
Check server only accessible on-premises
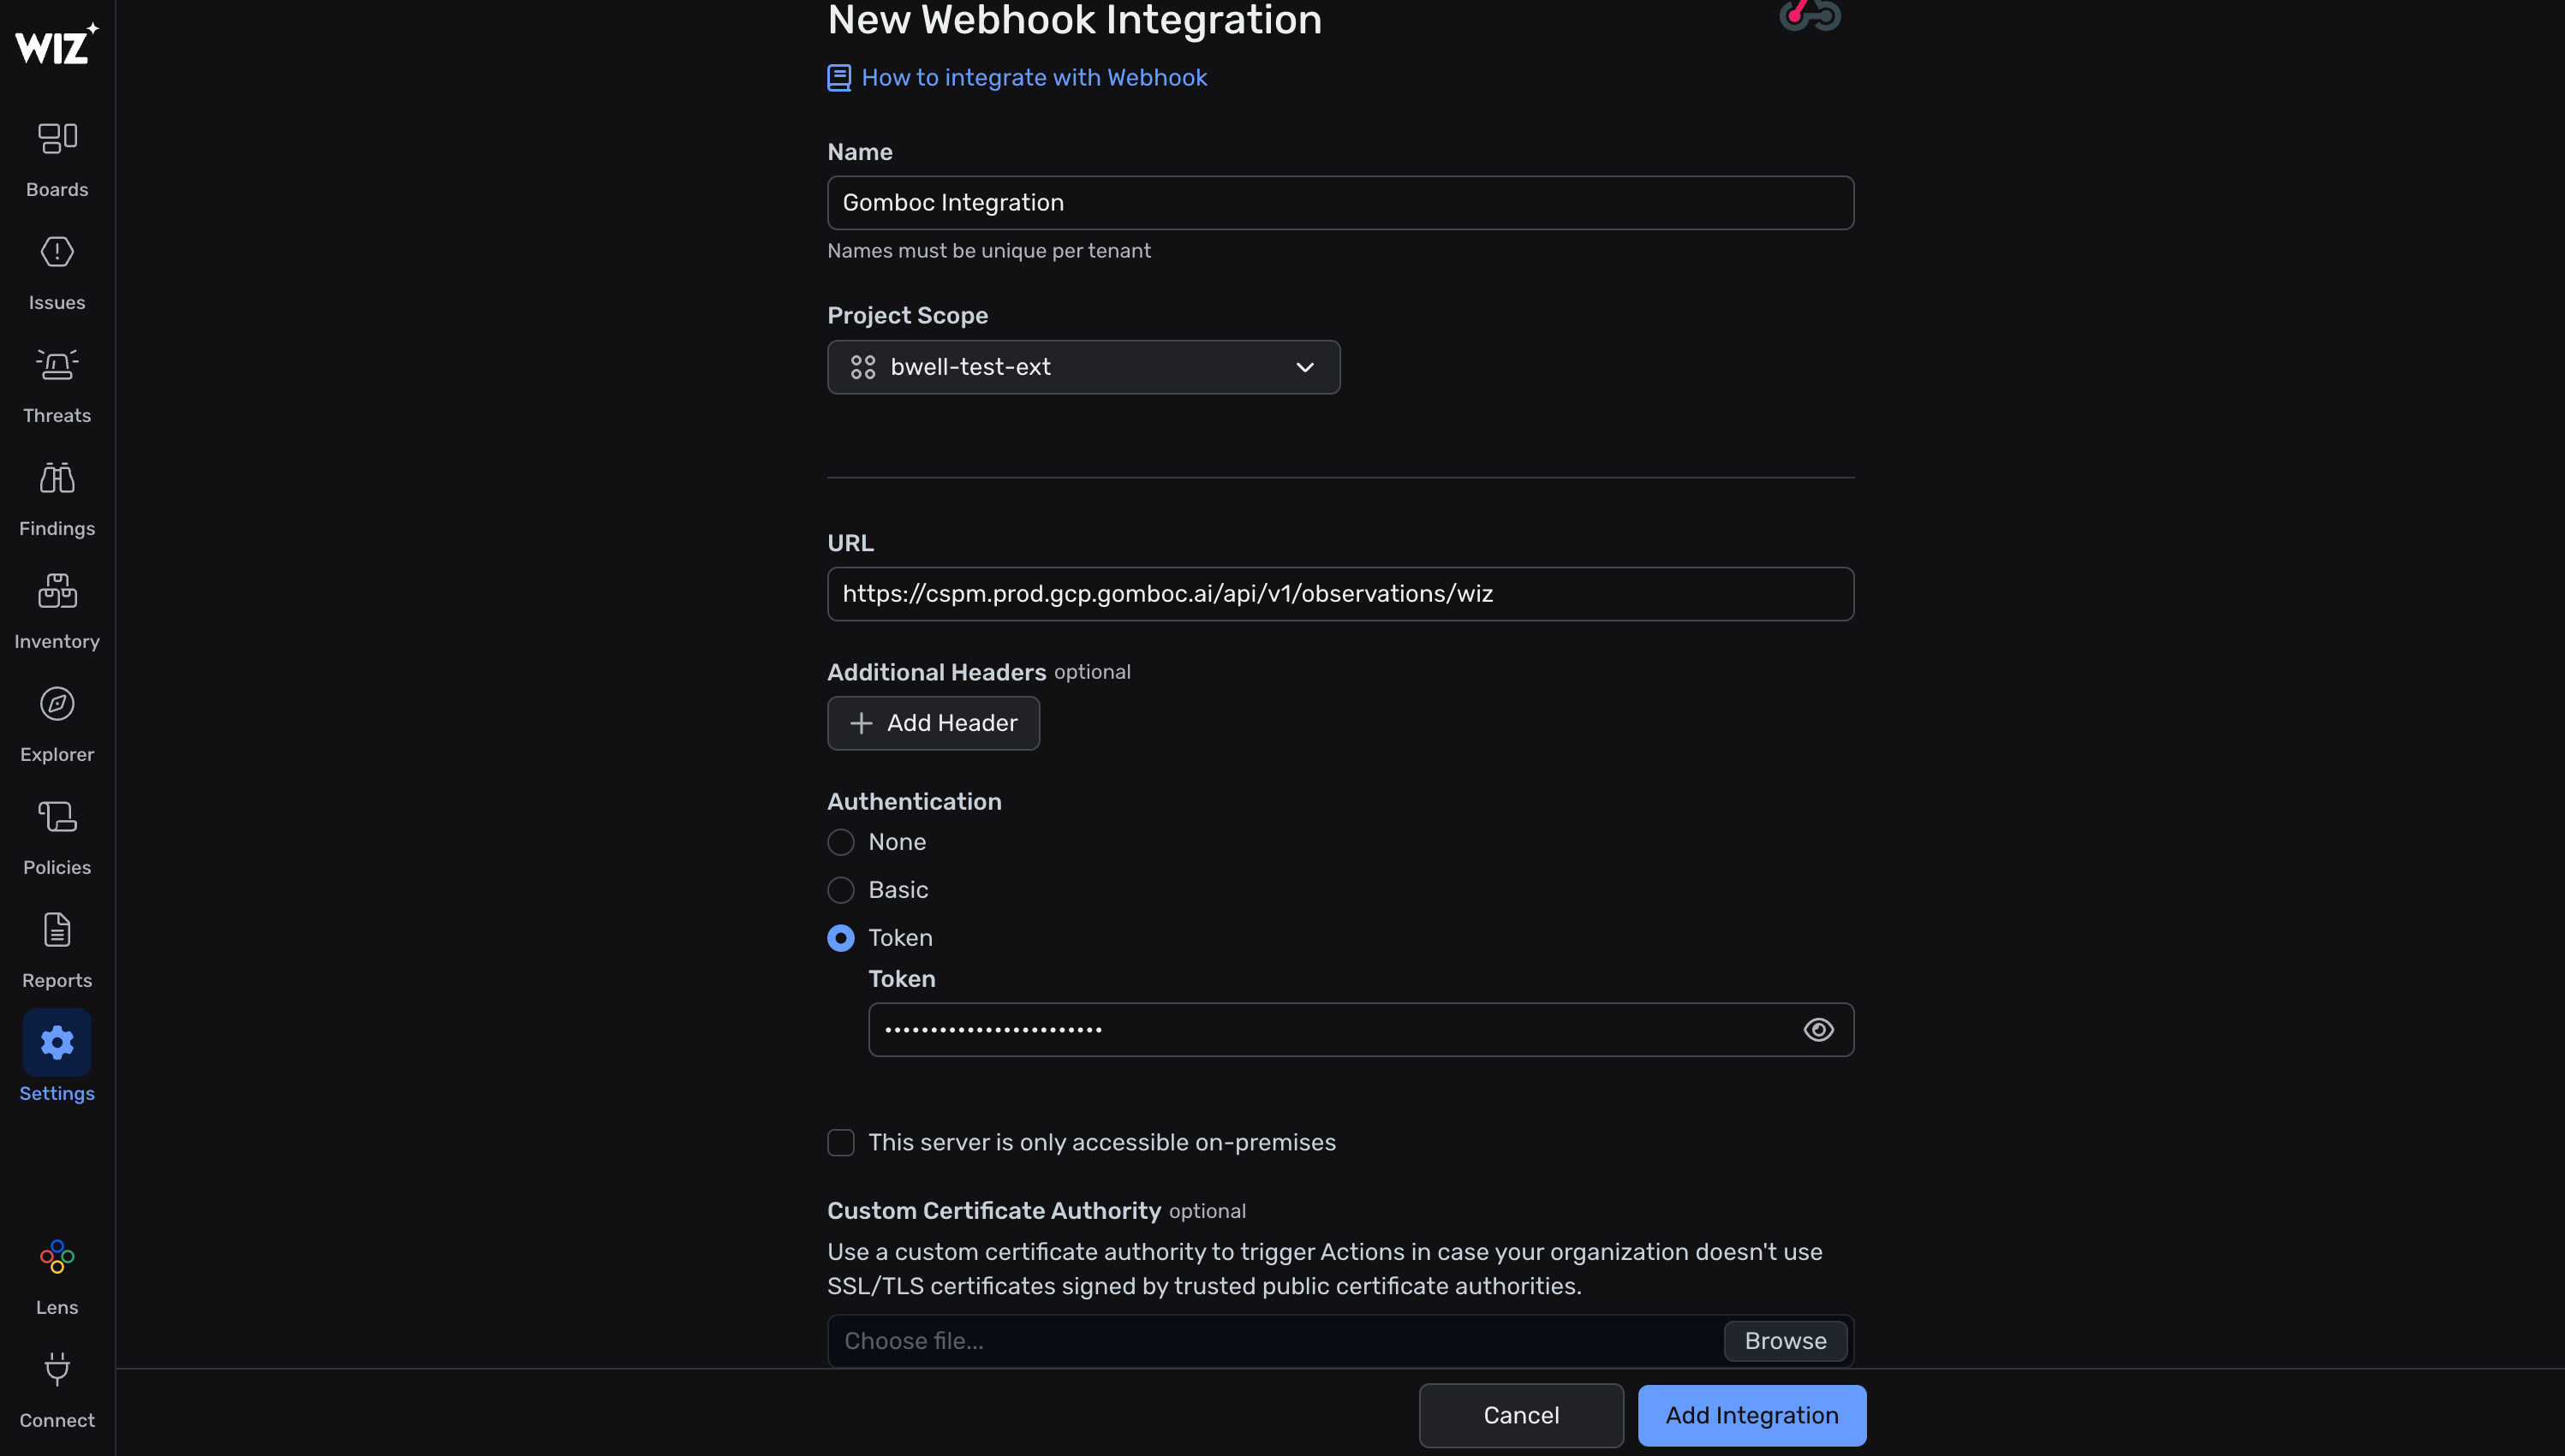(840, 1143)
